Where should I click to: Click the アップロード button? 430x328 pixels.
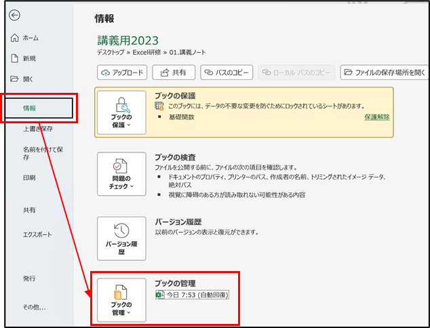[x=122, y=73]
